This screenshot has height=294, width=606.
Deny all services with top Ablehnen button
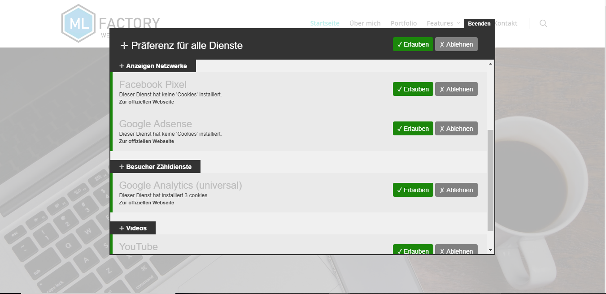click(456, 44)
